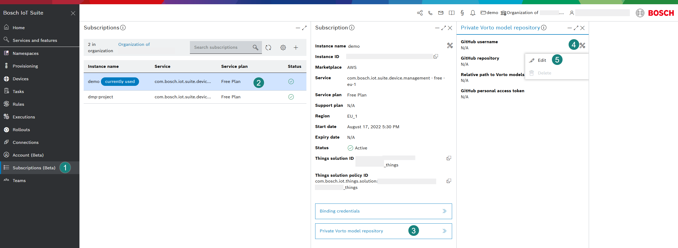Open notifications bell icon
Screen dimensions: 678x248
pyautogui.click(x=473, y=13)
